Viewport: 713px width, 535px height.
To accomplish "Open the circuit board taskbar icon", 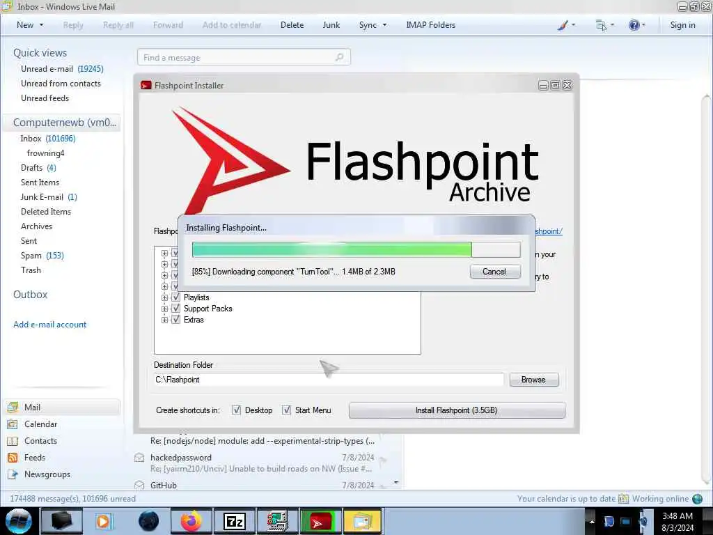I will (x=277, y=521).
